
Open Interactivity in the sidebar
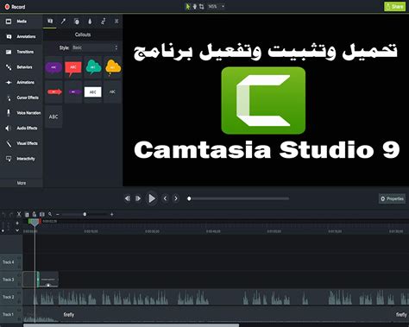(22, 159)
